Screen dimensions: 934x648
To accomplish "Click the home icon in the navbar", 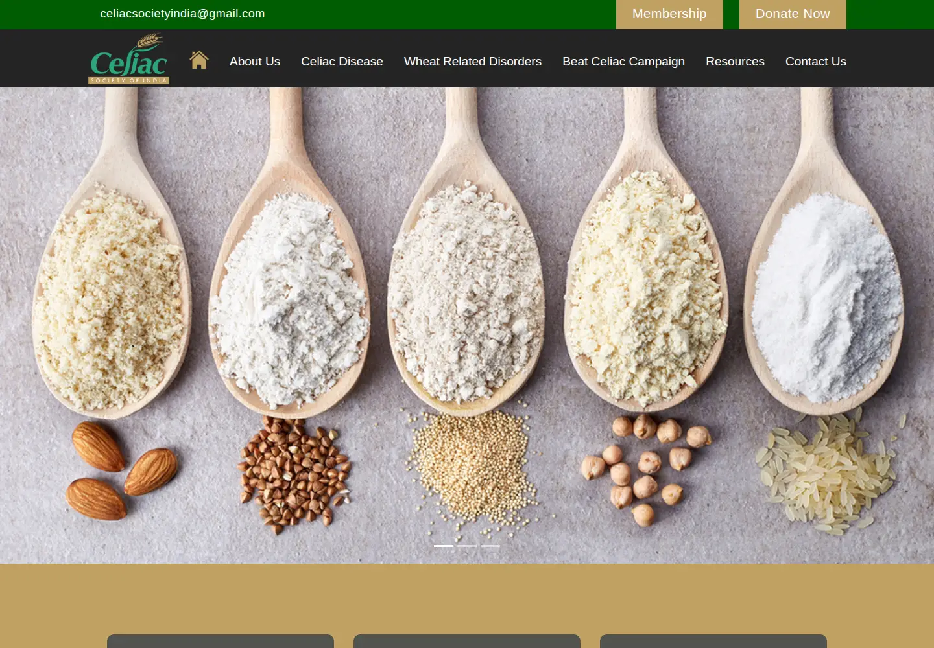I will (199, 60).
